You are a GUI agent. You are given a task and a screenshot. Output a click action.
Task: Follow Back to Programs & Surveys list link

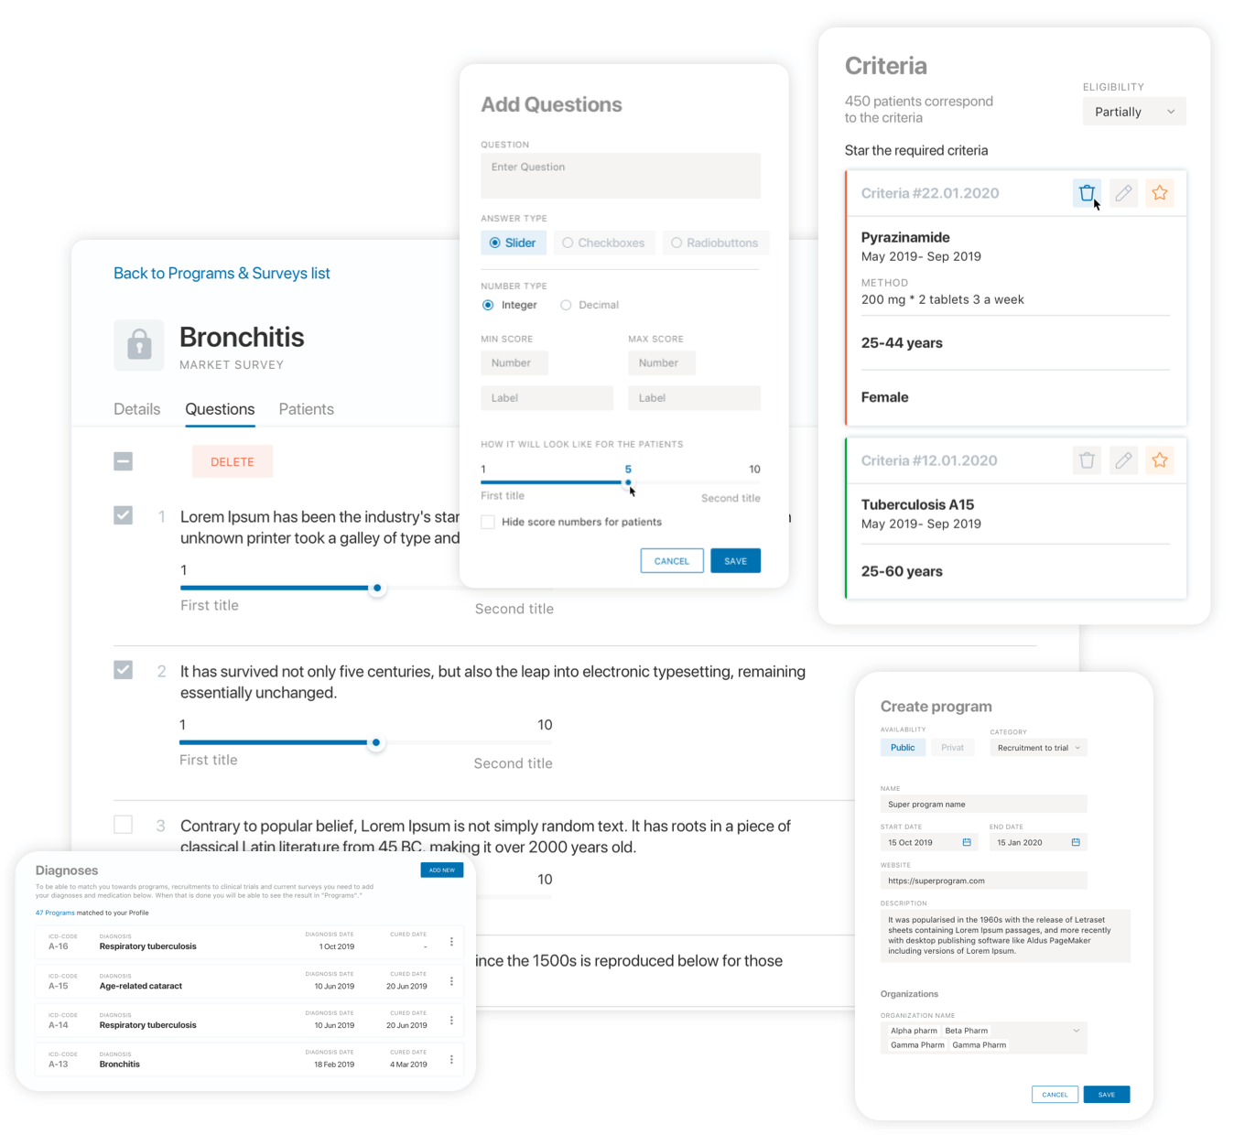(222, 273)
